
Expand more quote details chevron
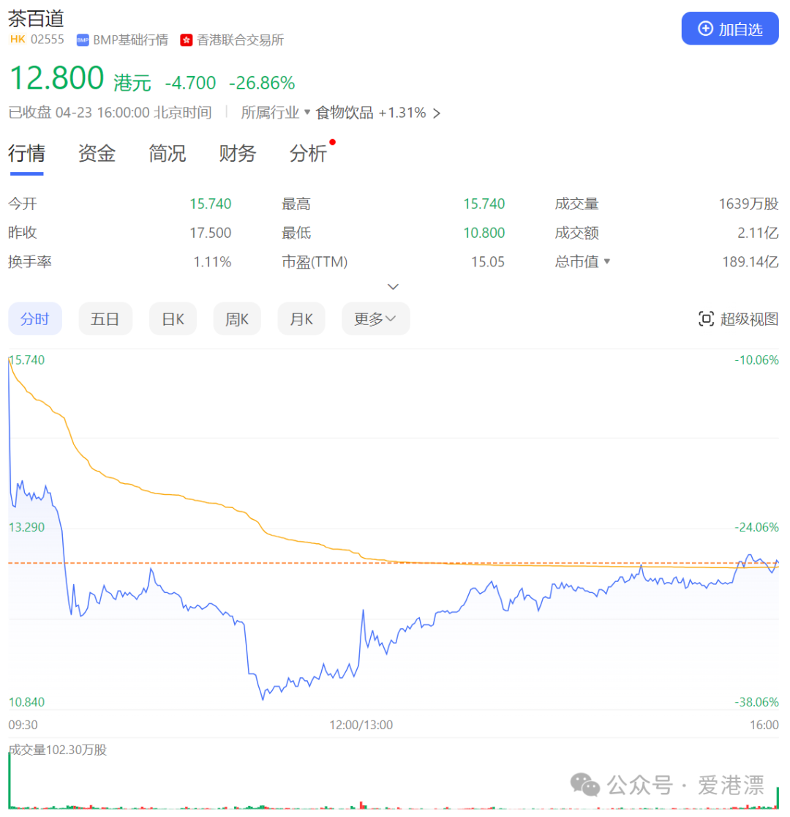pyautogui.click(x=394, y=286)
